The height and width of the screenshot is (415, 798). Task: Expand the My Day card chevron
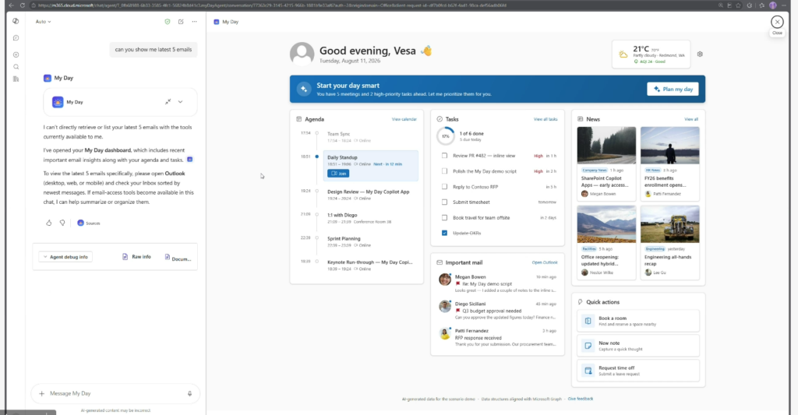click(180, 102)
